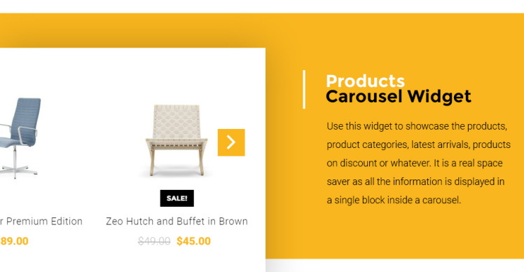
Task: Click the black Carousel Widget heading
Action: coord(399,97)
